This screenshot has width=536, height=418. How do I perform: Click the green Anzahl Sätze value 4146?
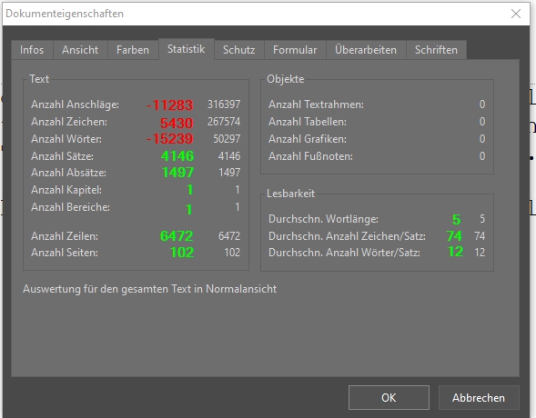(x=177, y=156)
